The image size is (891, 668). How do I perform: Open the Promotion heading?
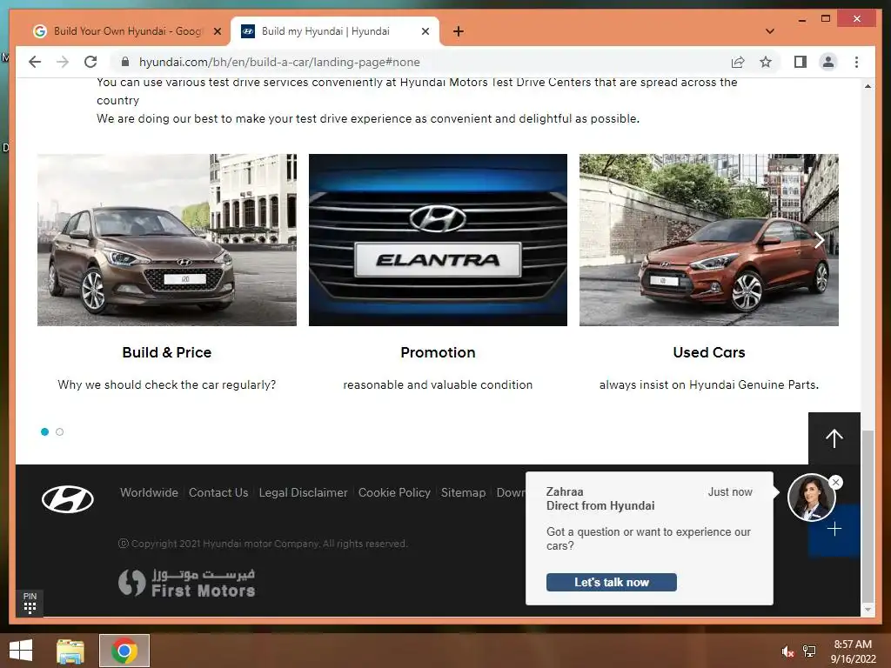tap(438, 353)
